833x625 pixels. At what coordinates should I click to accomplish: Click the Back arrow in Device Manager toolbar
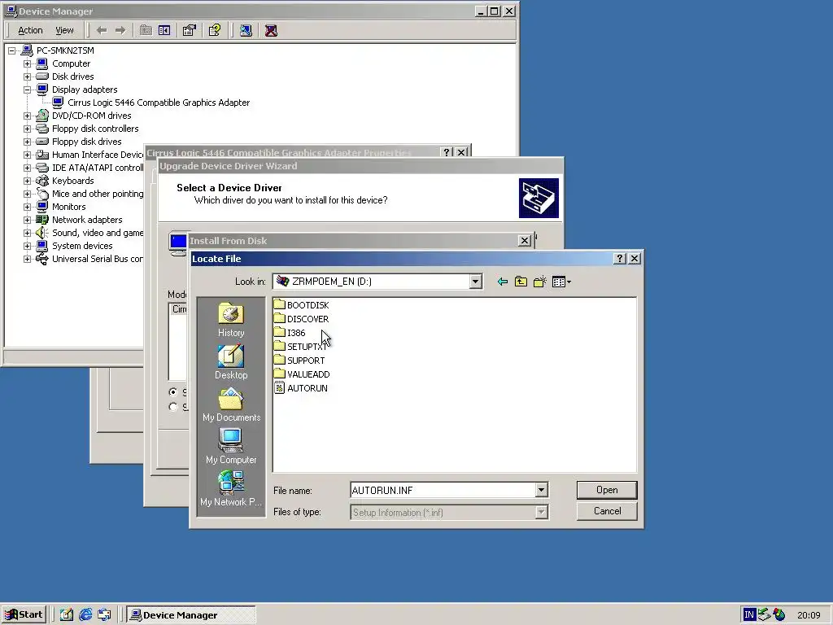click(x=102, y=30)
